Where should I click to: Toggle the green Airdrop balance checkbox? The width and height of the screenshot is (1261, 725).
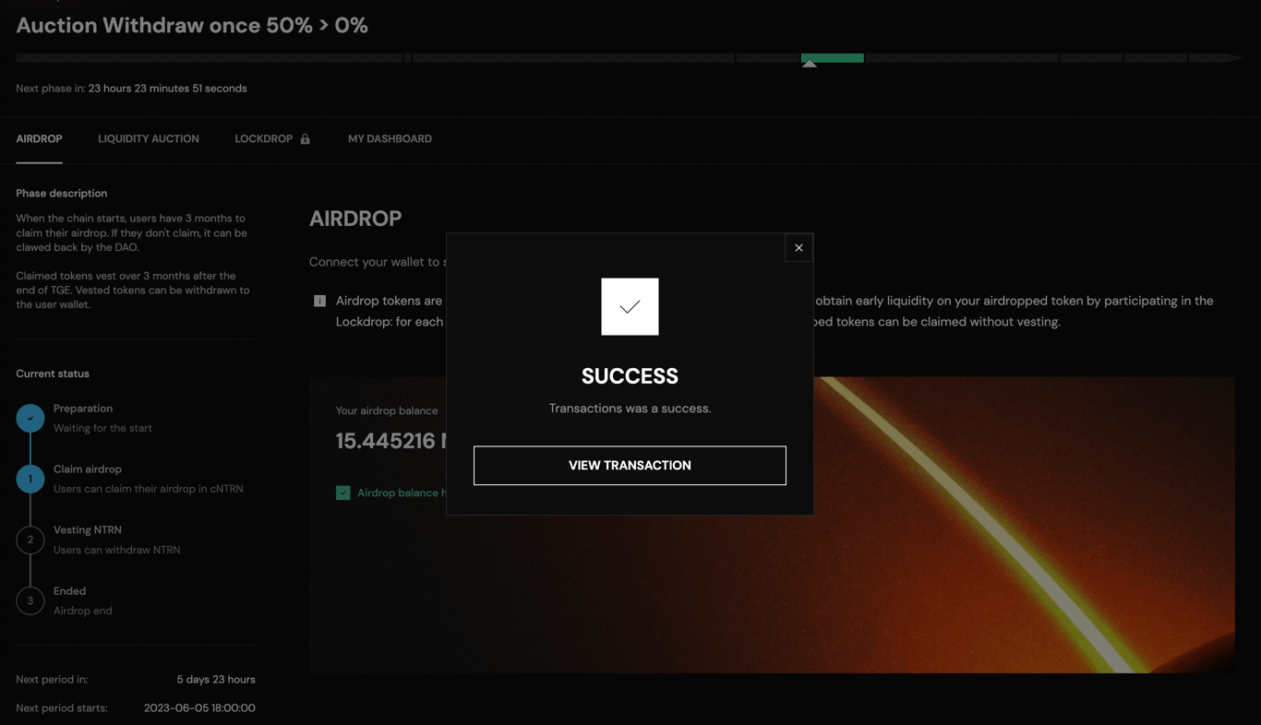[x=343, y=493]
